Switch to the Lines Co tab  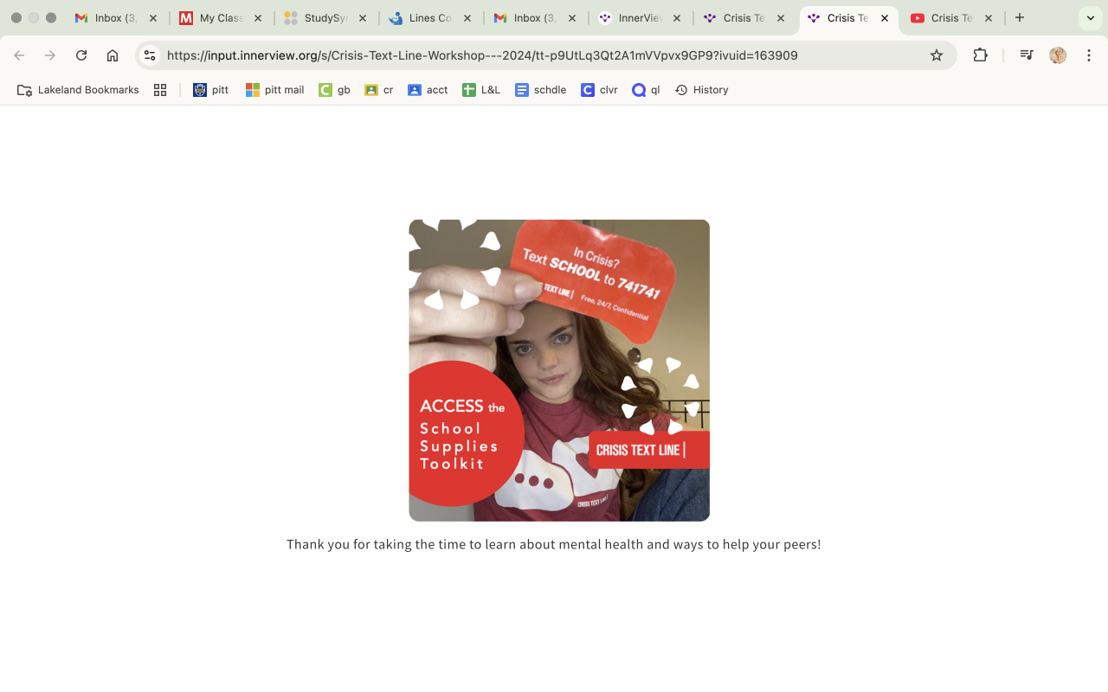(x=430, y=18)
